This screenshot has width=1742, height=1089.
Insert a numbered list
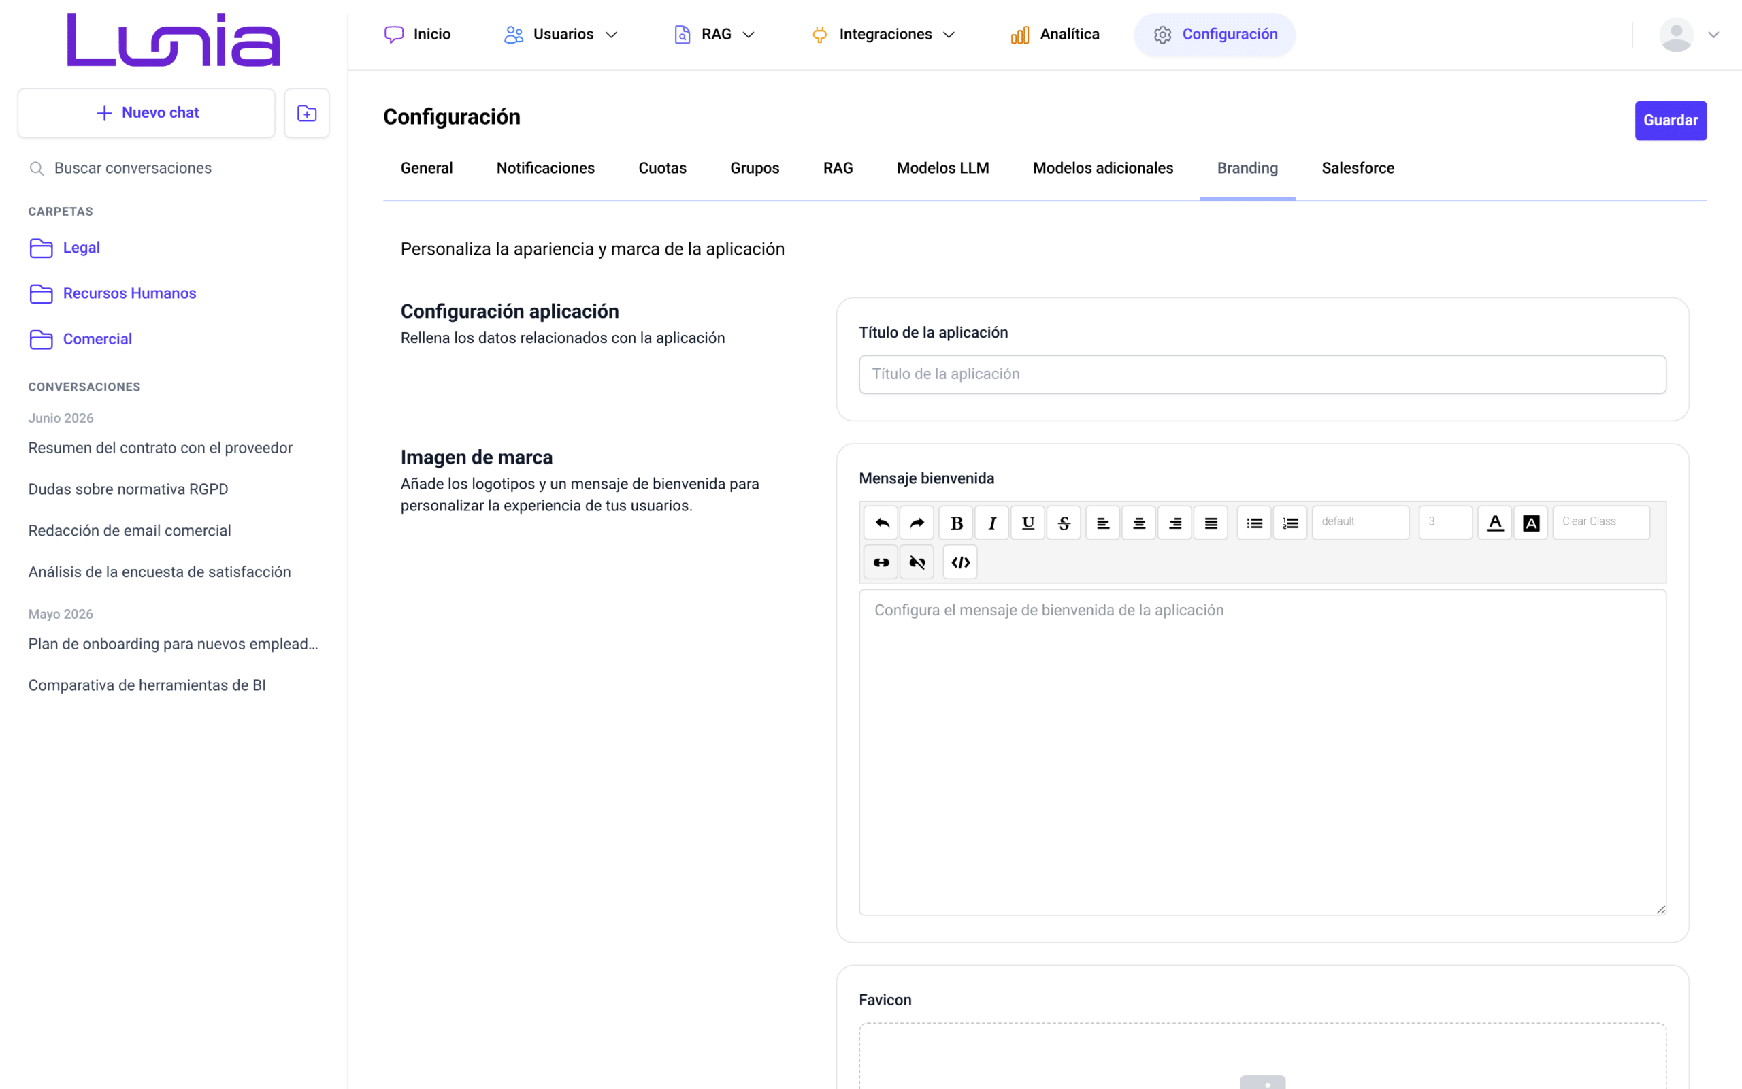(1290, 523)
